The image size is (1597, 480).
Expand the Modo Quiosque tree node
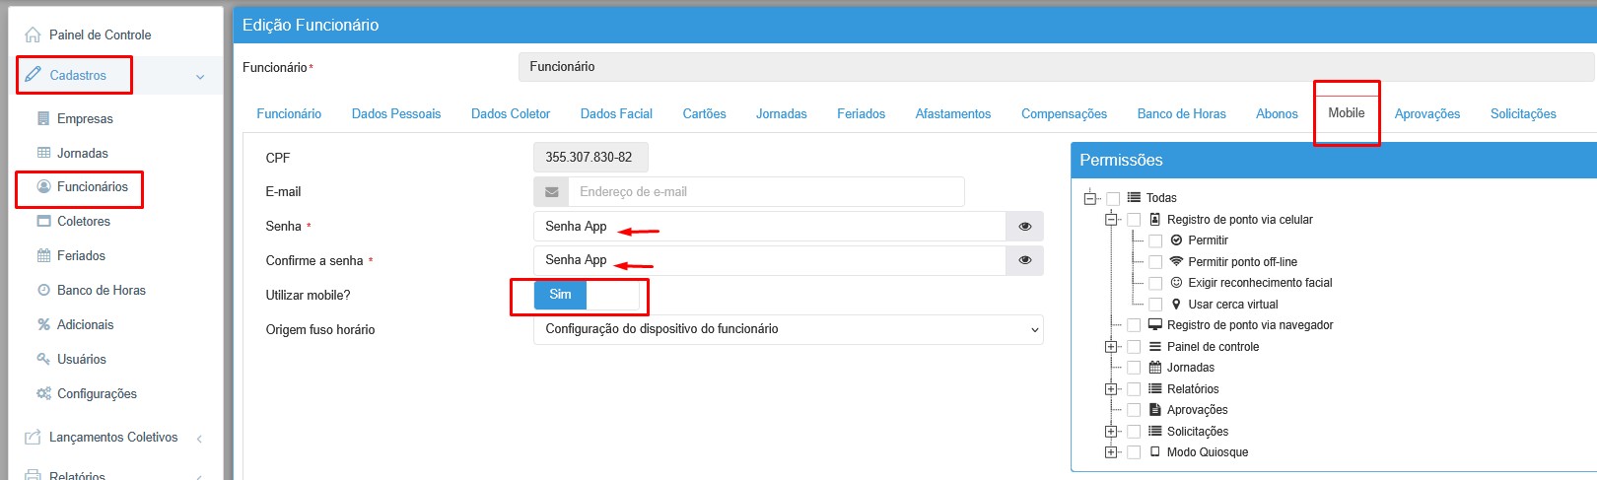point(1111,452)
